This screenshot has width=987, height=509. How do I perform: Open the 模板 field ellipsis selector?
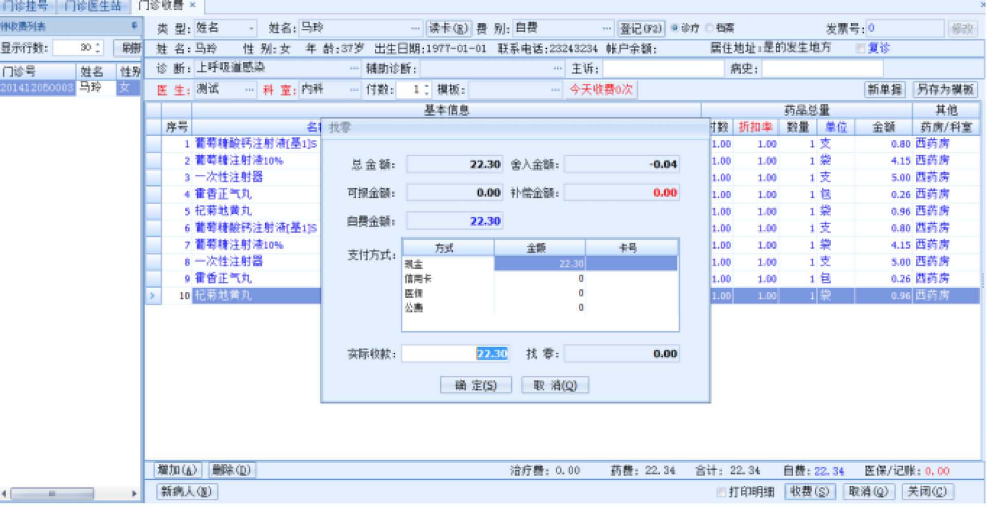point(555,90)
